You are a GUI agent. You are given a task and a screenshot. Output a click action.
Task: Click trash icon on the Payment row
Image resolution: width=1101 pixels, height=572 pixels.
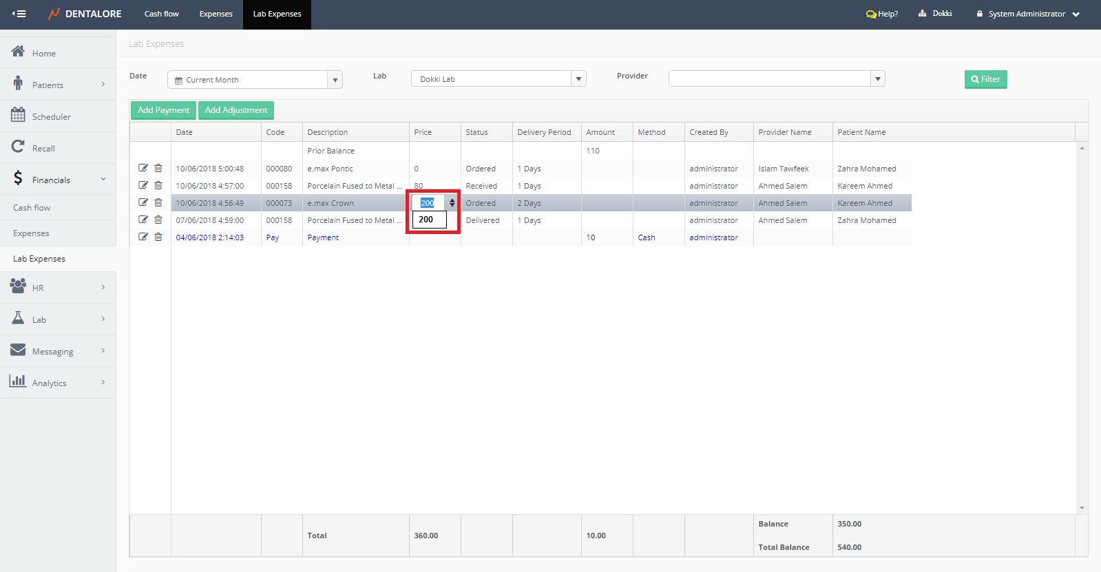(x=158, y=237)
